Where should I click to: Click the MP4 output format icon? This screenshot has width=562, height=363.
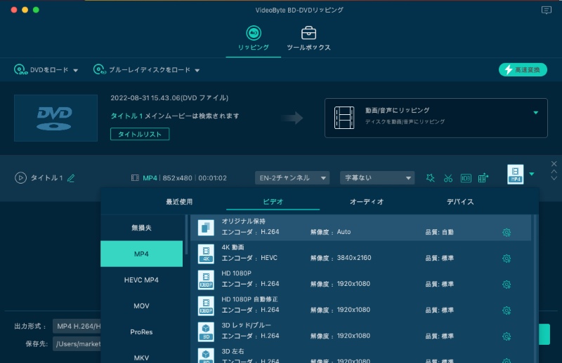pos(515,175)
